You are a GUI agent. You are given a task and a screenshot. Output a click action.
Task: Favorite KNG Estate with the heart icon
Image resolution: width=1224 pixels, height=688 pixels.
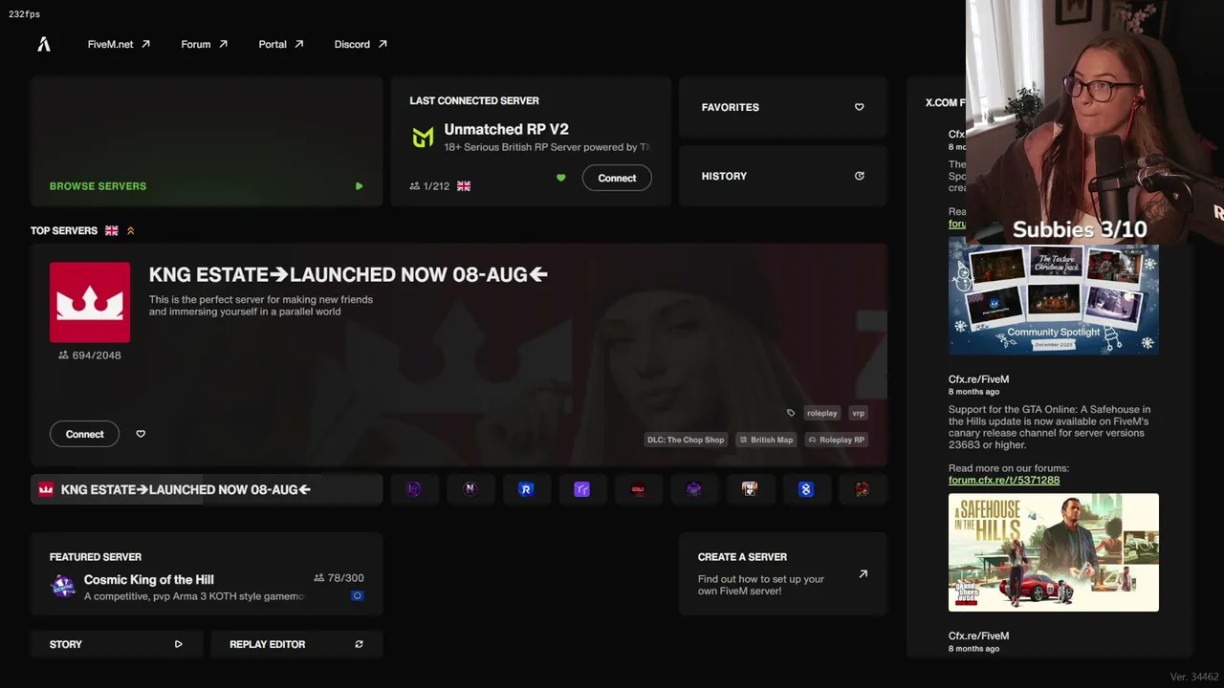click(141, 434)
